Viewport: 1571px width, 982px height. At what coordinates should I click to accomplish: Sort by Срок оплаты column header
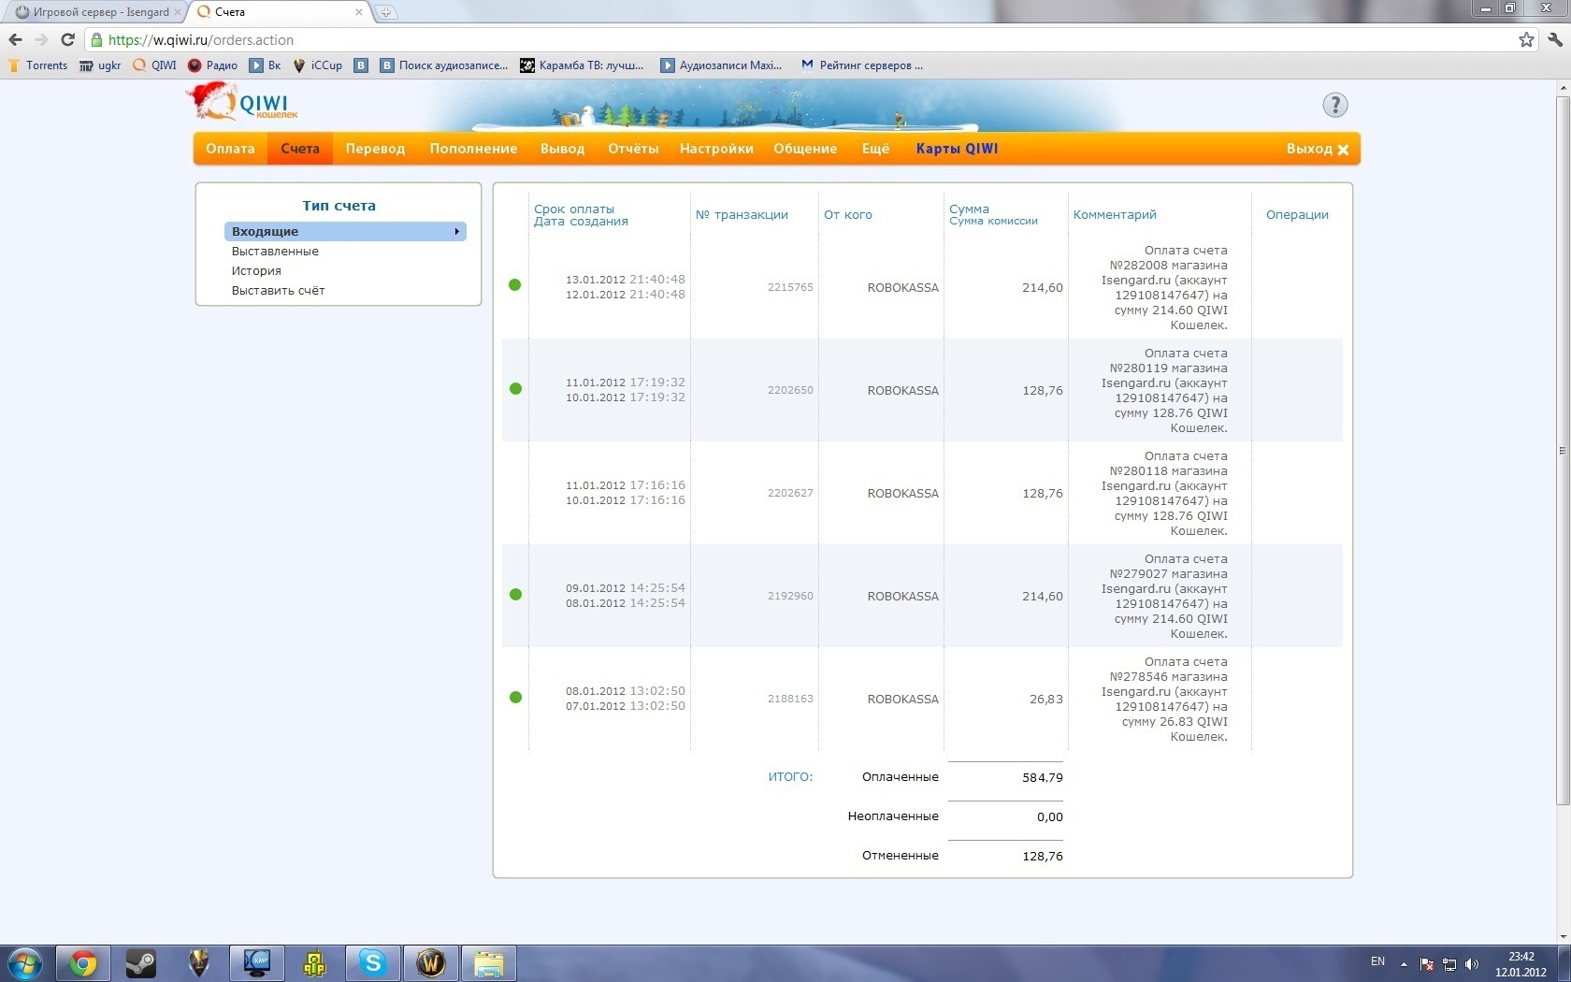point(573,209)
